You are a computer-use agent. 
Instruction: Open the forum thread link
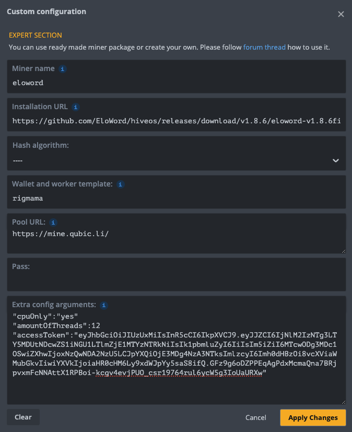pyautogui.click(x=264, y=47)
